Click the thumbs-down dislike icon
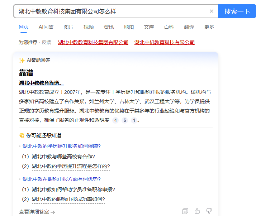256x216 pixels. [x=209, y=211]
